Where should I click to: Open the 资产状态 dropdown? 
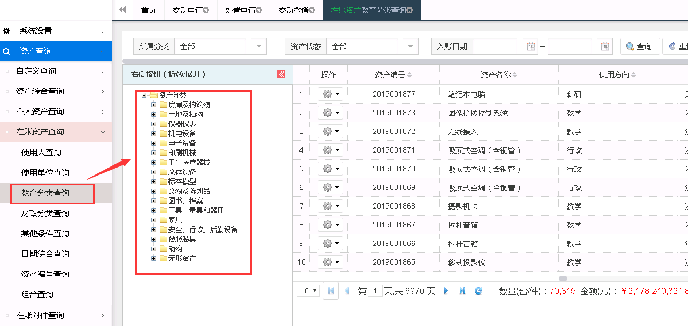372,46
